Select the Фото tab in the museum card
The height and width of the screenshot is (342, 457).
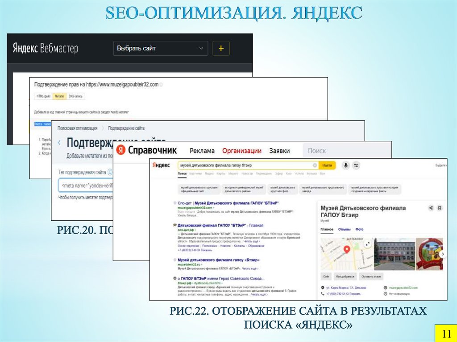[x=359, y=229]
